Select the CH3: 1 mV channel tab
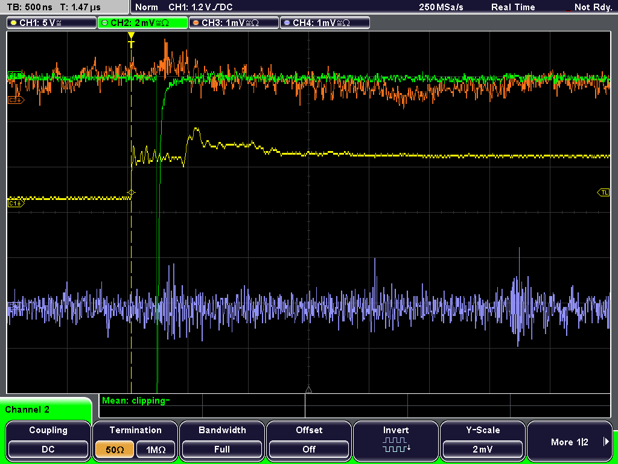Viewport: 618px width, 464px height. pyautogui.click(x=234, y=23)
